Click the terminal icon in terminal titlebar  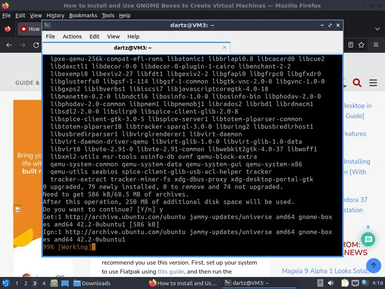47,25
